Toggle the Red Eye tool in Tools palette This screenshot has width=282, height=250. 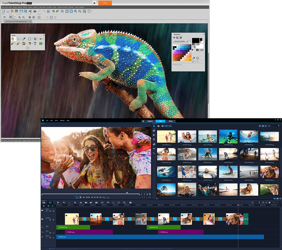(x=41, y=39)
